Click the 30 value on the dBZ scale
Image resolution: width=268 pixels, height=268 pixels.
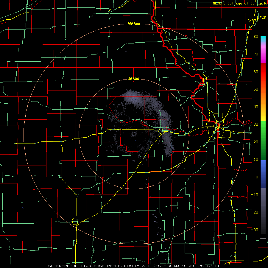(256, 124)
